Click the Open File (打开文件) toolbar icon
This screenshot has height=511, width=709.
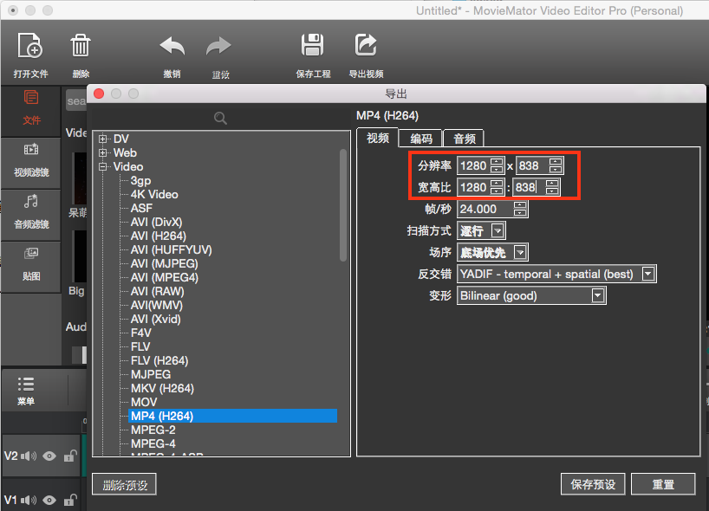click(x=29, y=45)
